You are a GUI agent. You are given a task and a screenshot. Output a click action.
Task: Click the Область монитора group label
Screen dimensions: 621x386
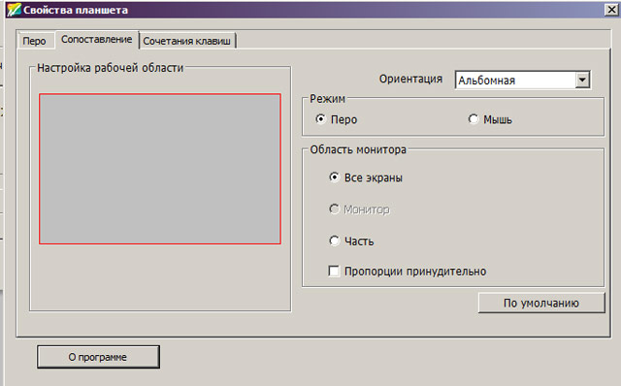point(358,149)
